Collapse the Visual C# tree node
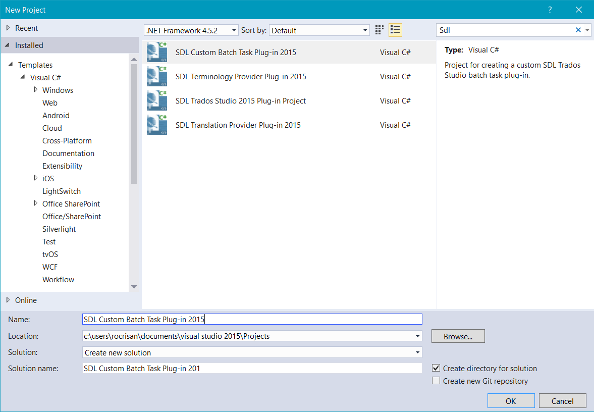Image resolution: width=594 pixels, height=412 pixels. (x=23, y=77)
